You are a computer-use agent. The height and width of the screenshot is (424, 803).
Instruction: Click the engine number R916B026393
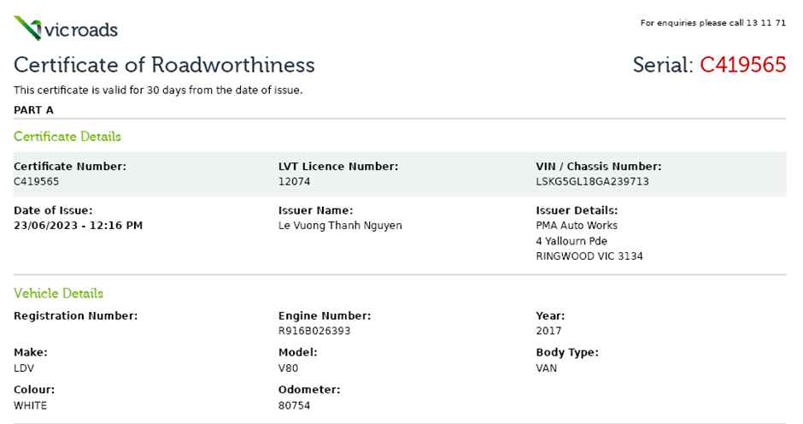[314, 331]
